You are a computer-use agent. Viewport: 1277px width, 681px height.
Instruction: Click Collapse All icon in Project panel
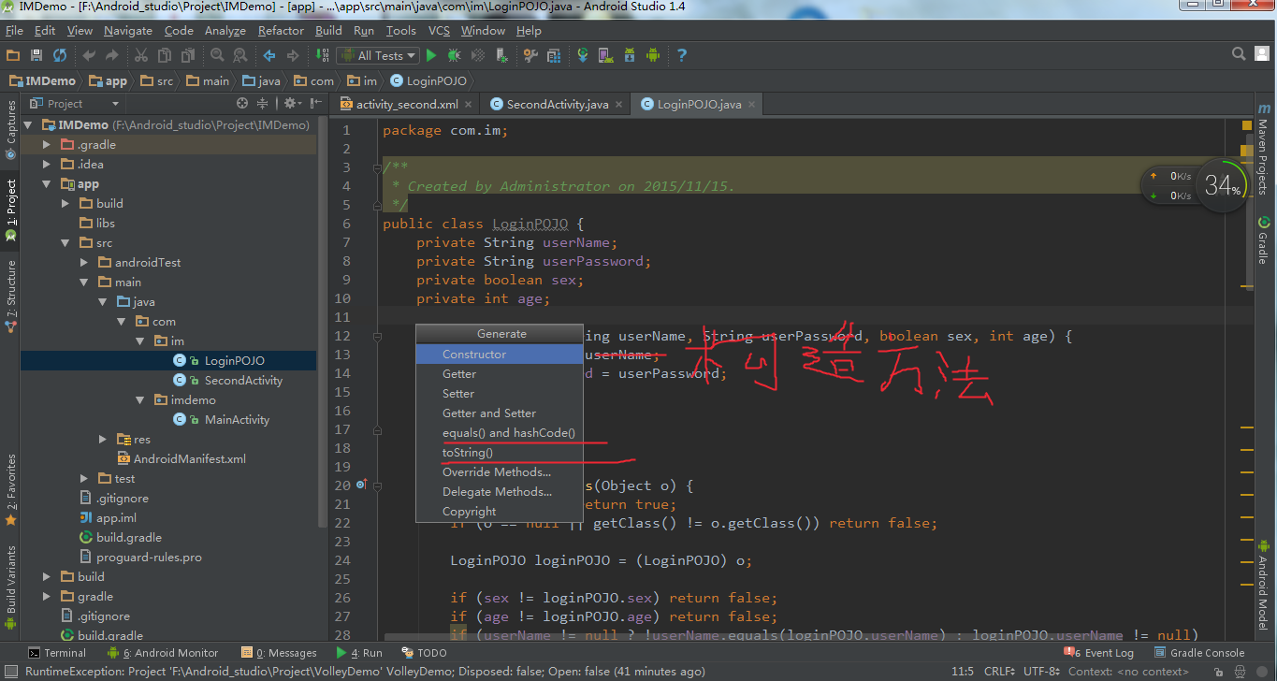[x=263, y=104]
